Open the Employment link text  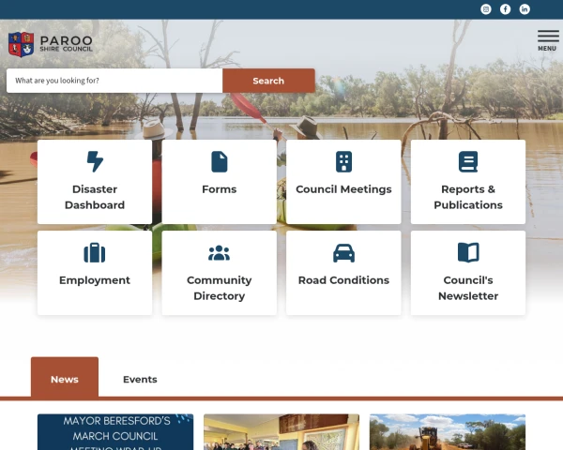pos(95,280)
